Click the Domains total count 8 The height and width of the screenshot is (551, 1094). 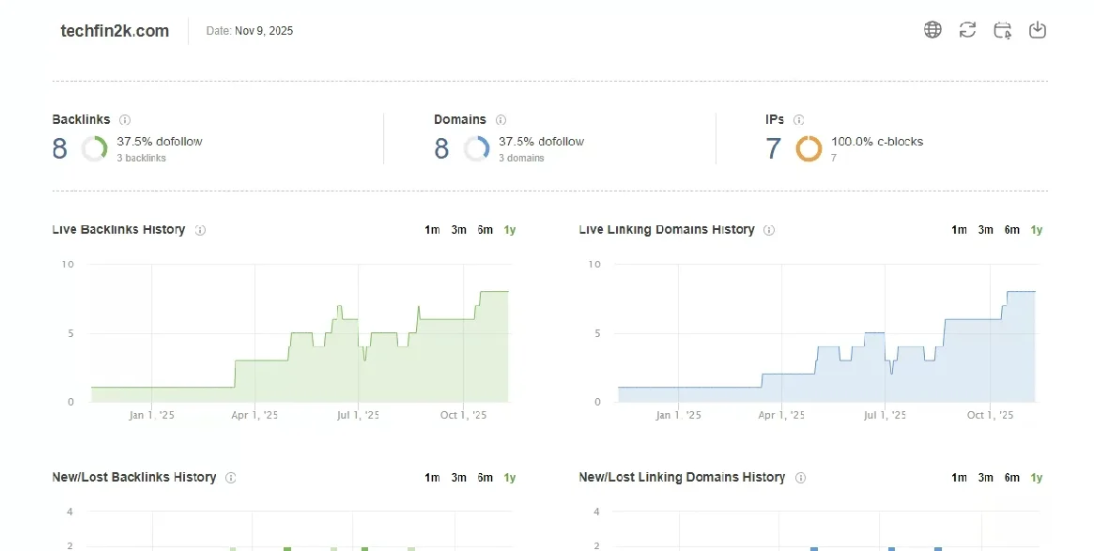(441, 148)
